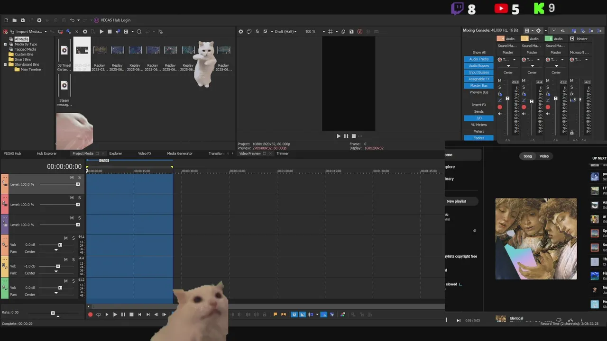Open Mixing Console settings gear icon
This screenshot has width=607, height=341.
tap(538, 30)
